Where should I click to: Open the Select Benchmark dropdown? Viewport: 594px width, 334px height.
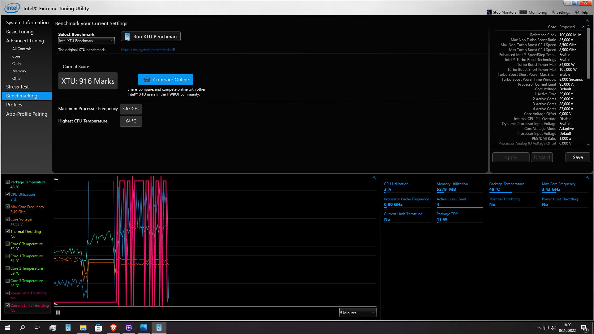click(86, 41)
